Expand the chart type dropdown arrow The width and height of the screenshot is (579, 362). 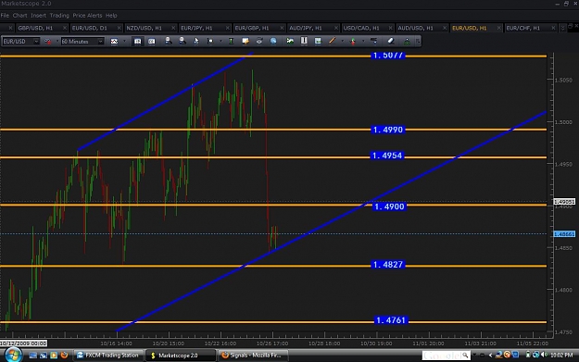(124, 42)
